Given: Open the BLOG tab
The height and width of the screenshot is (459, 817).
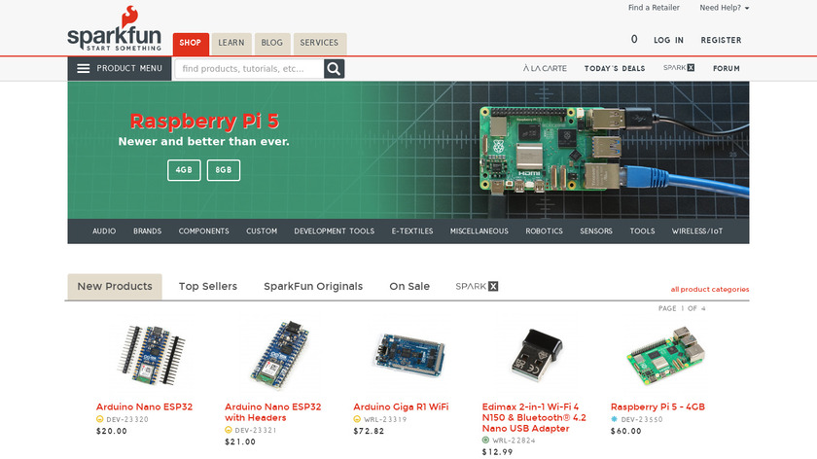Looking at the screenshot, I should tap(272, 43).
